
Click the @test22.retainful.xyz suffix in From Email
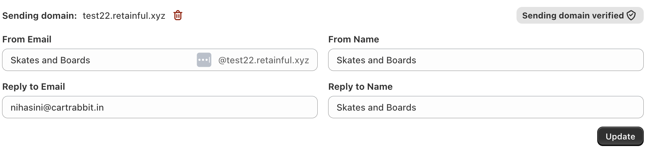click(263, 60)
